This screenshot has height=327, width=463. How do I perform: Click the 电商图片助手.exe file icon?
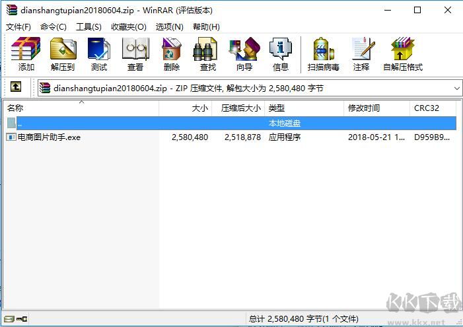[x=11, y=137]
